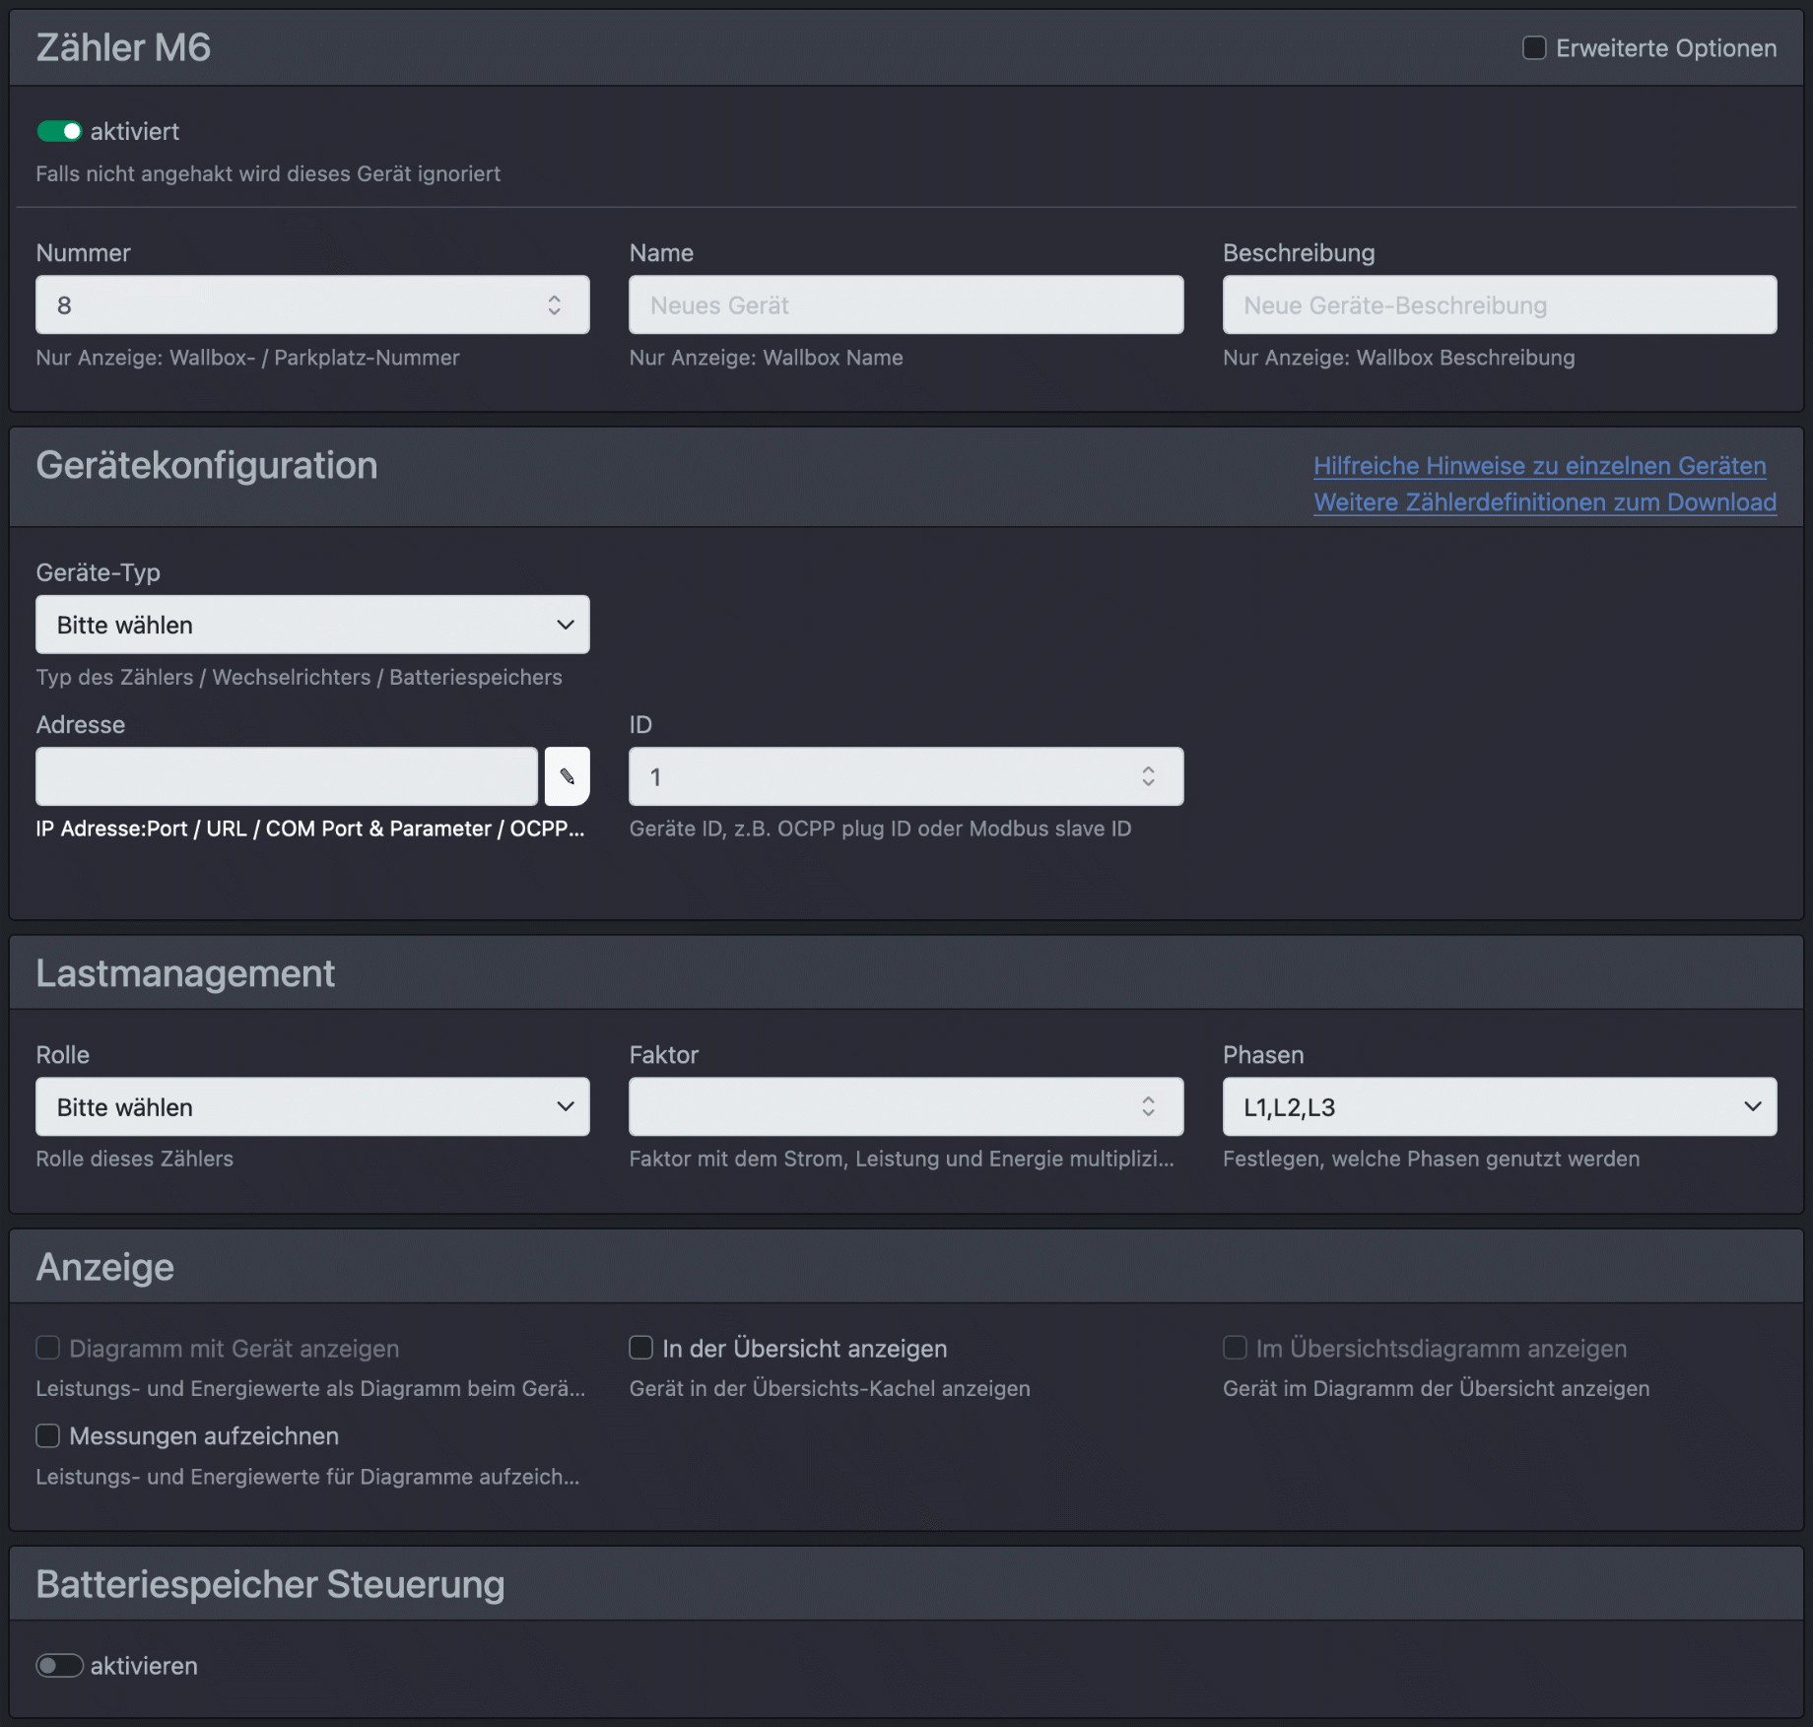This screenshot has width=1813, height=1727.
Task: Enable Messungen aufzeichnen
Action: tap(47, 1435)
